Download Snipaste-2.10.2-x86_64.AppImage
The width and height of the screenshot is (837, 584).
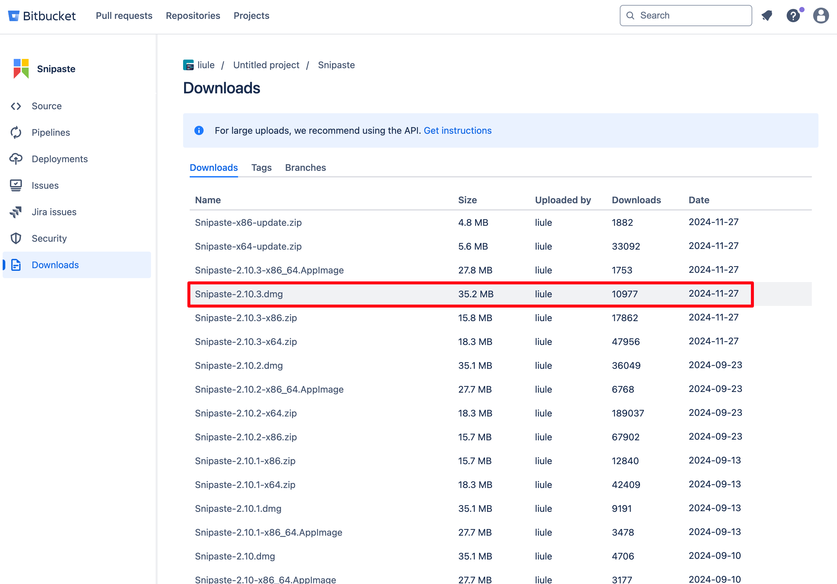pyautogui.click(x=270, y=389)
